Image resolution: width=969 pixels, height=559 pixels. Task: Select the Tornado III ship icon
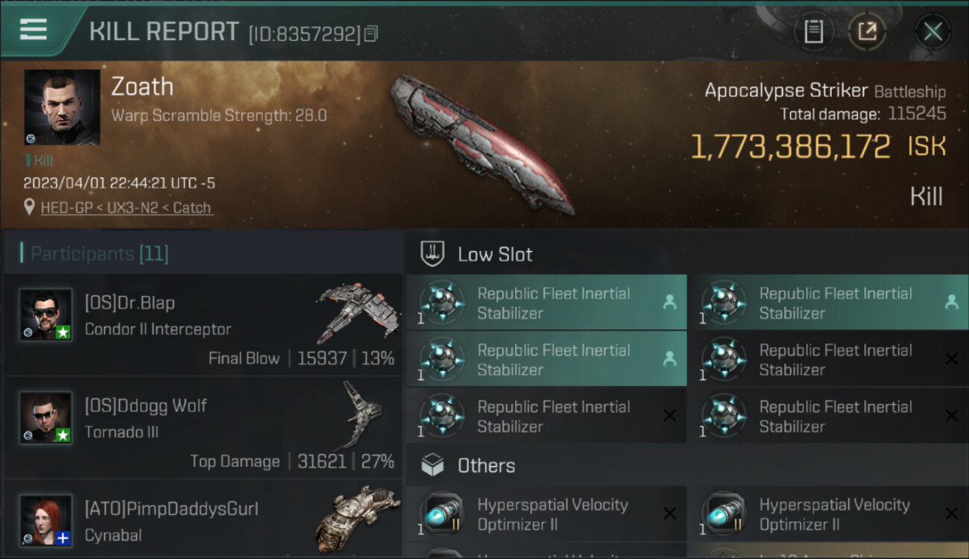click(x=362, y=414)
